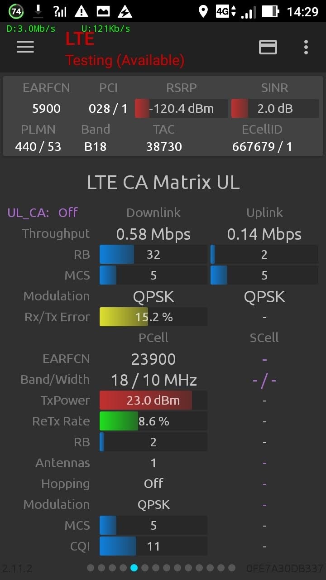The width and height of the screenshot is (326, 580).
Task: Tap the TxPower 23.0 dBm bar
Action: point(153,401)
